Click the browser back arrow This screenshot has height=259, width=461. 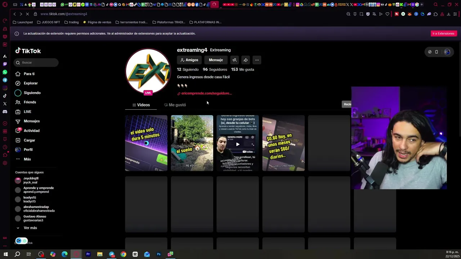click(14, 14)
